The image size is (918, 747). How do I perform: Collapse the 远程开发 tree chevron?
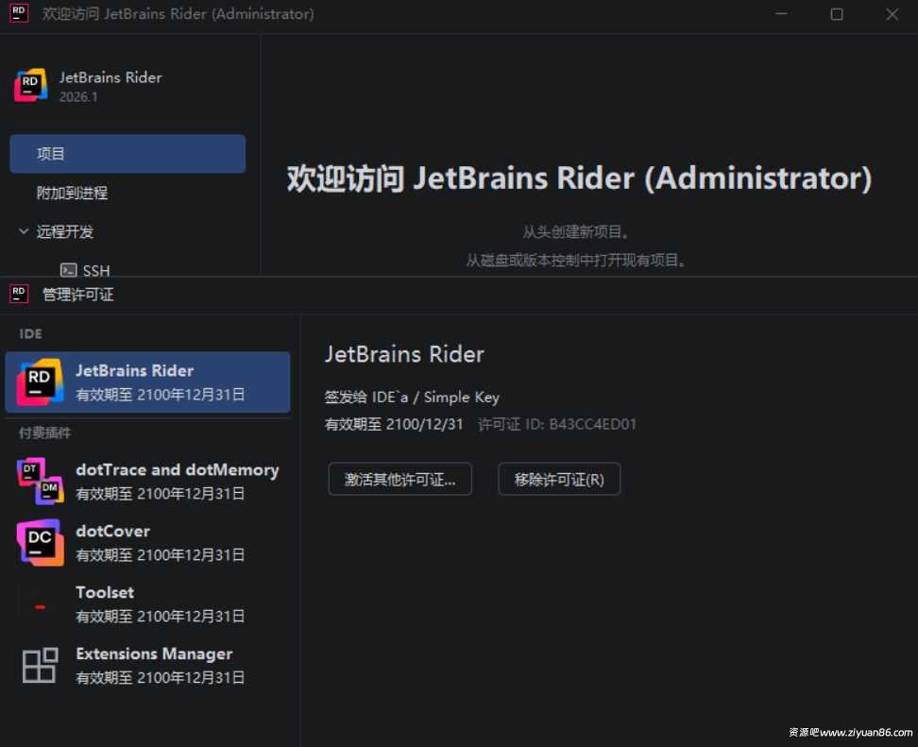tap(24, 231)
